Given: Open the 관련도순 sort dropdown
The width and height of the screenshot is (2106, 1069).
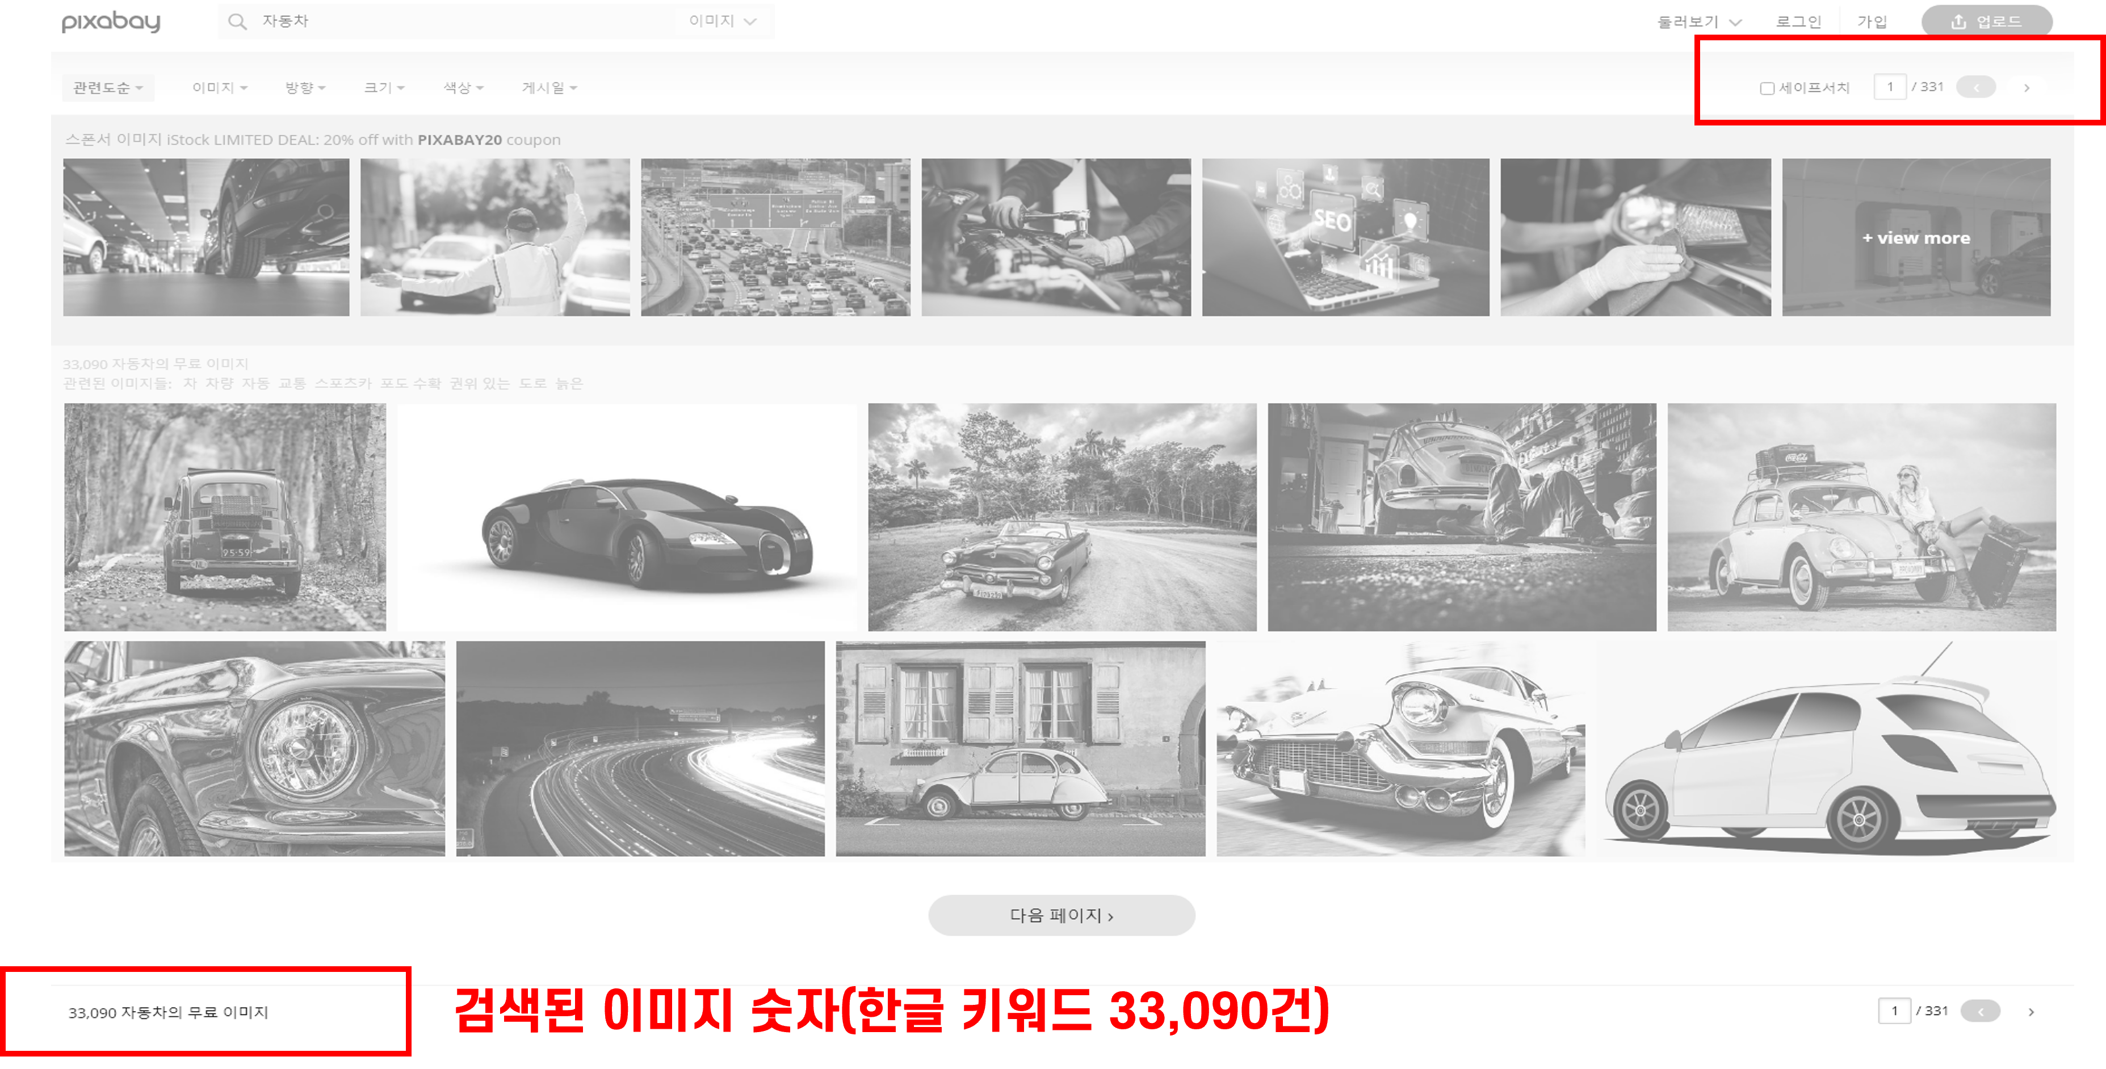Looking at the screenshot, I should [107, 87].
